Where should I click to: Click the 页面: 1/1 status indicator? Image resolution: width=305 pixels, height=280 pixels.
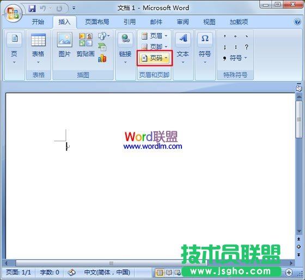tap(19, 272)
